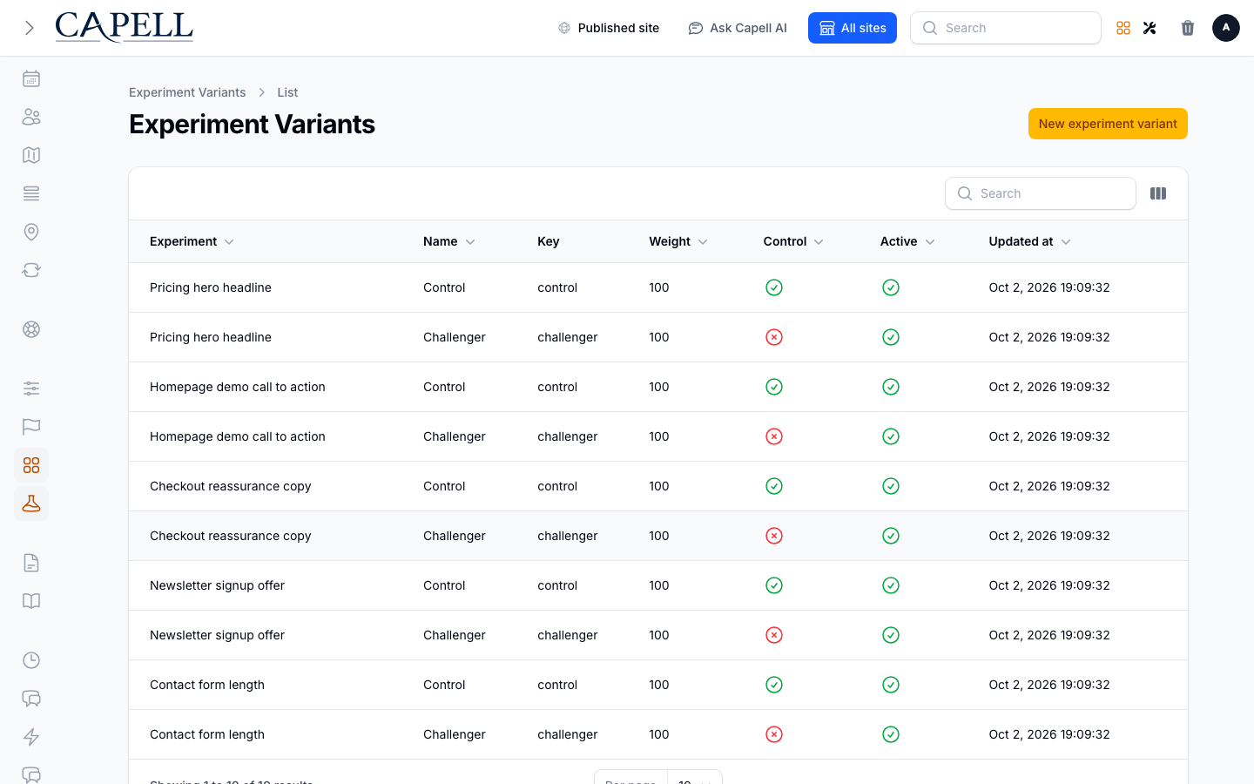Open the lifebuoy icon in the sidebar
This screenshot has height=784, width=1254.
(31, 329)
